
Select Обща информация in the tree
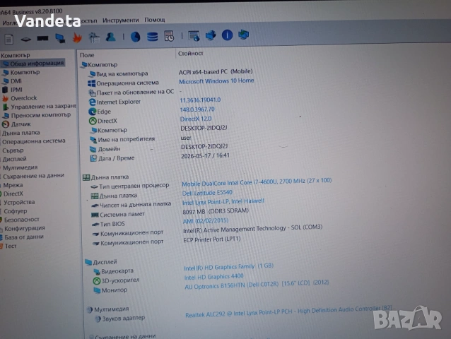34,63
